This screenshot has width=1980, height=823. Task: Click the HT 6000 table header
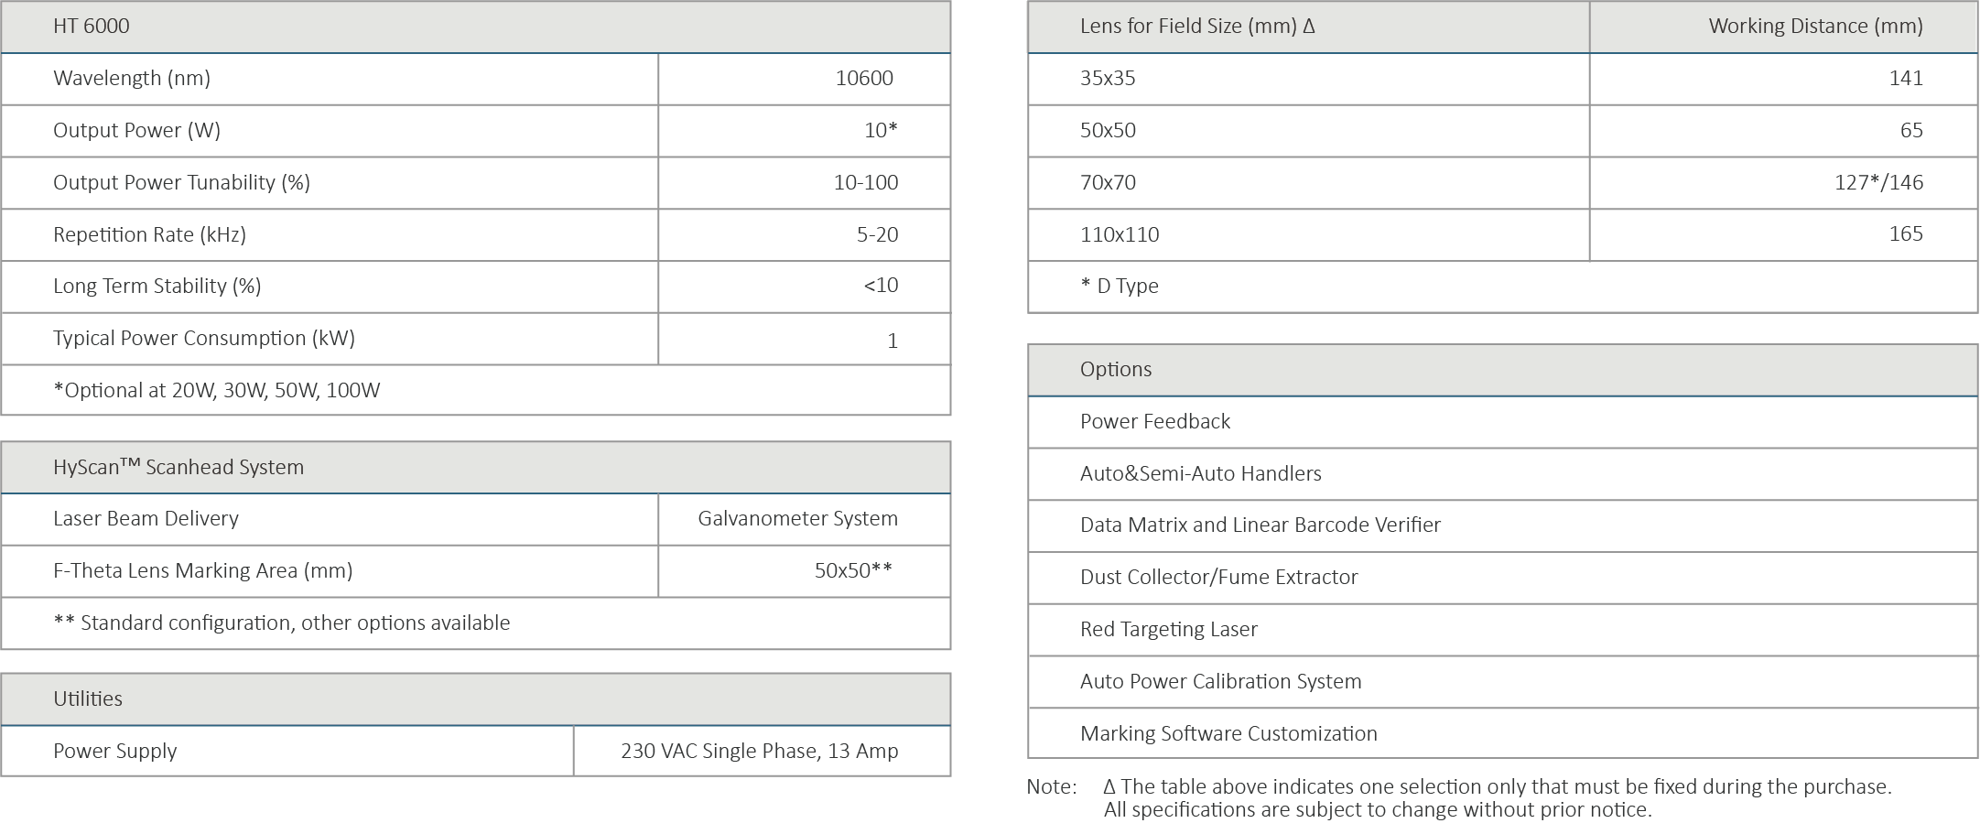[92, 27]
